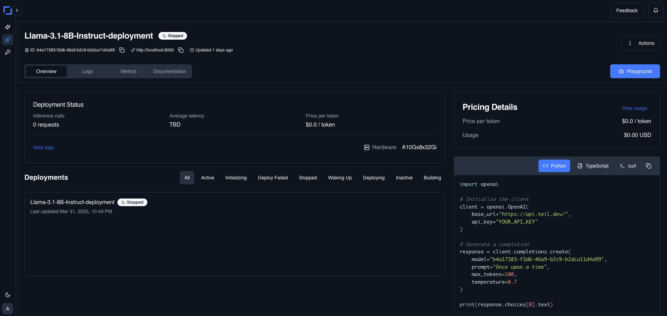Copy the localhost URL

(x=181, y=50)
